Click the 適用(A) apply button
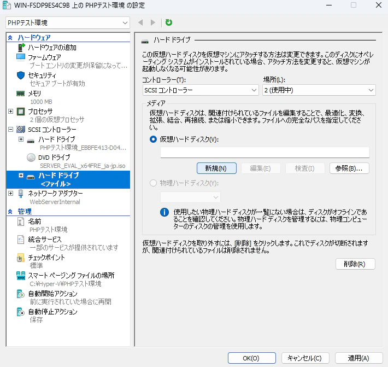 (x=359, y=358)
